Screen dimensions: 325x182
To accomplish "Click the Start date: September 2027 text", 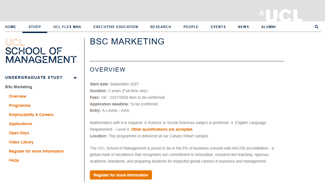I will [114, 84].
